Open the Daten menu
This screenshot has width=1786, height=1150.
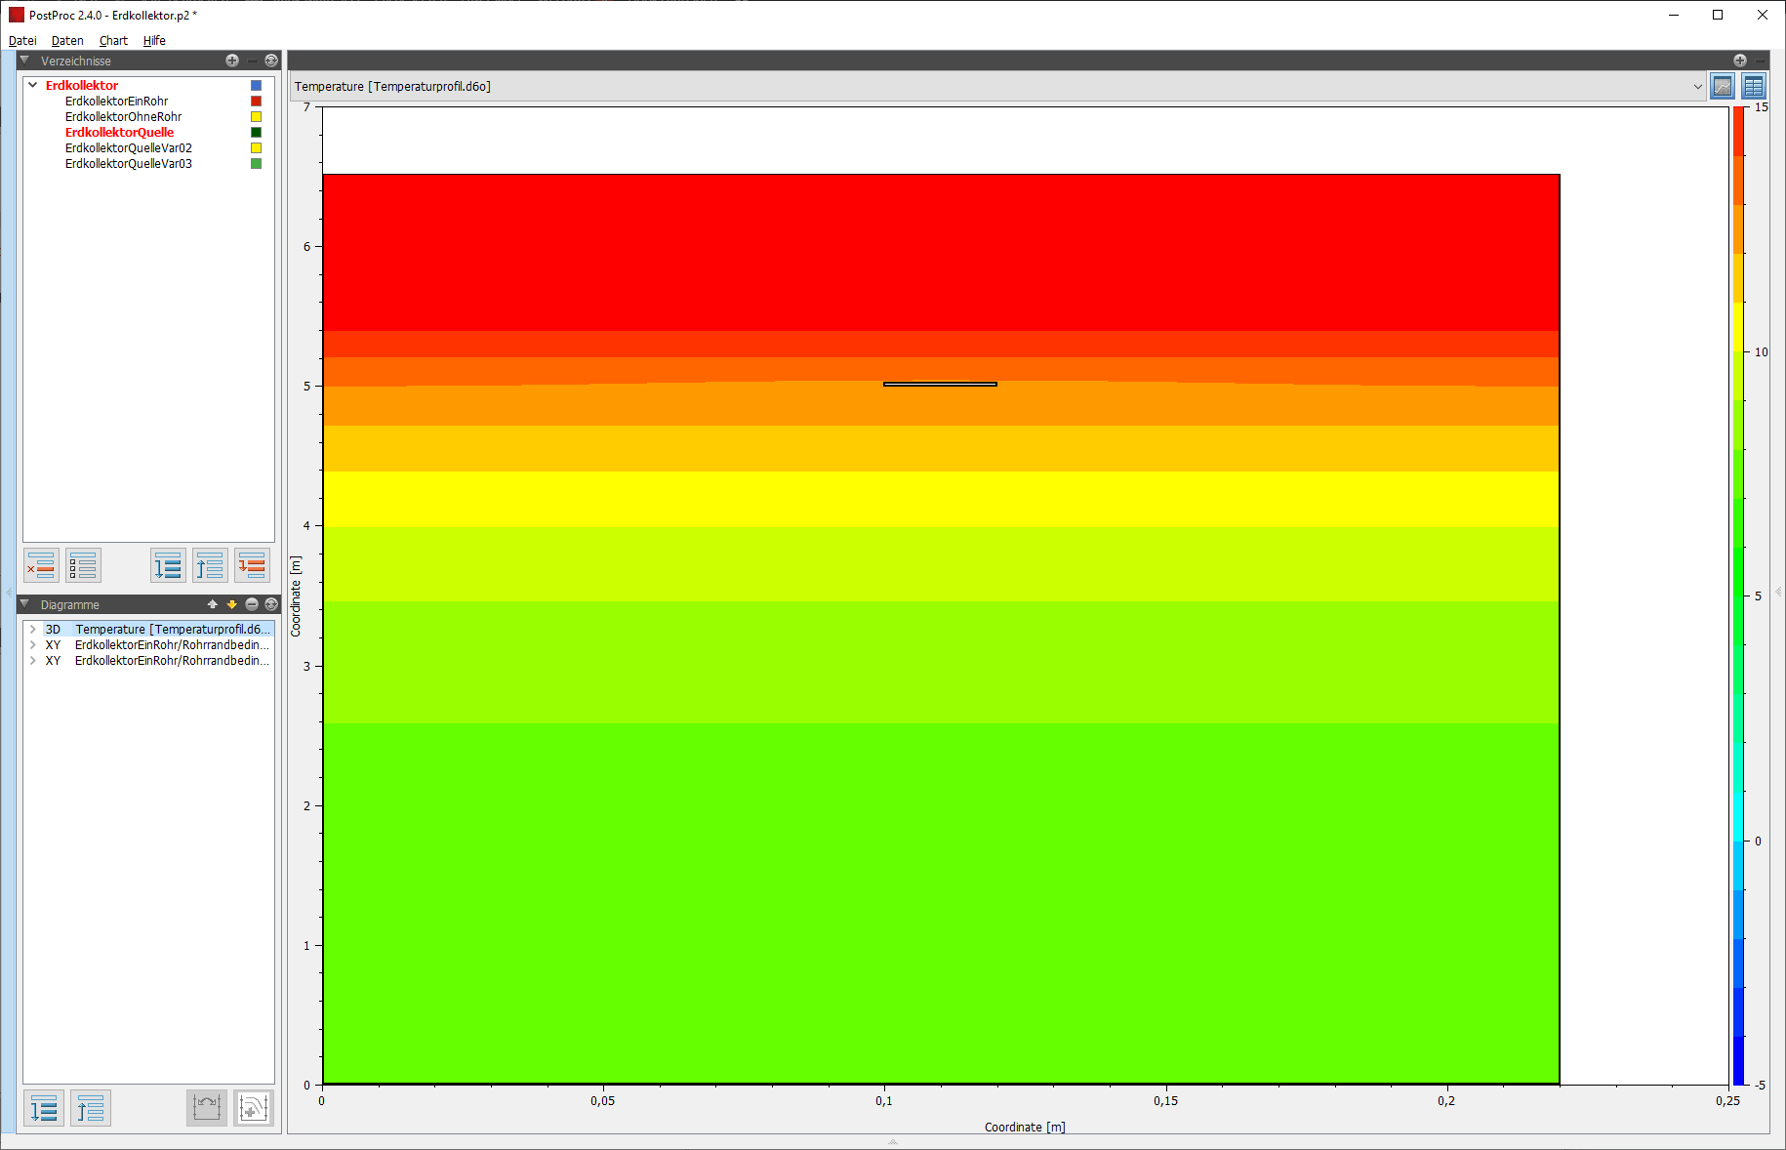coord(67,40)
